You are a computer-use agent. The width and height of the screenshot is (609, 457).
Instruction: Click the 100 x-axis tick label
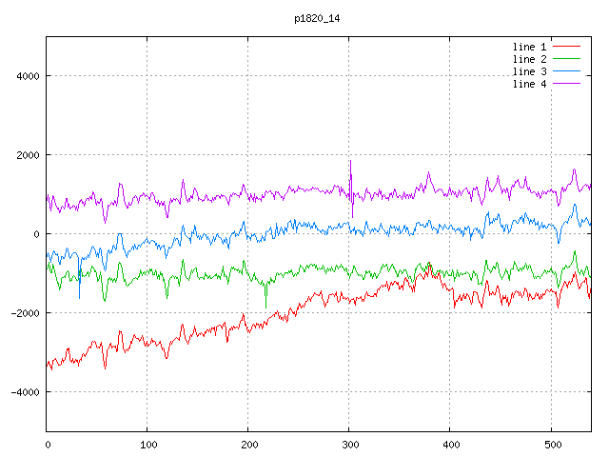pos(147,444)
